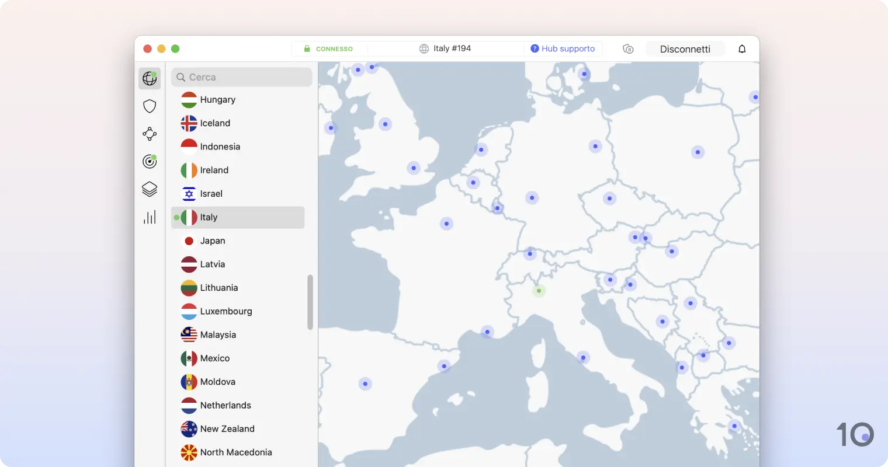Image resolution: width=888 pixels, height=467 pixels.
Task: Open the bar chart statistics sidebar icon
Action: [x=150, y=217]
